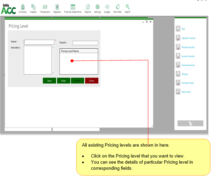Open the Reports toolbar icon
The height and width of the screenshot is (182, 214).
pos(87,8)
